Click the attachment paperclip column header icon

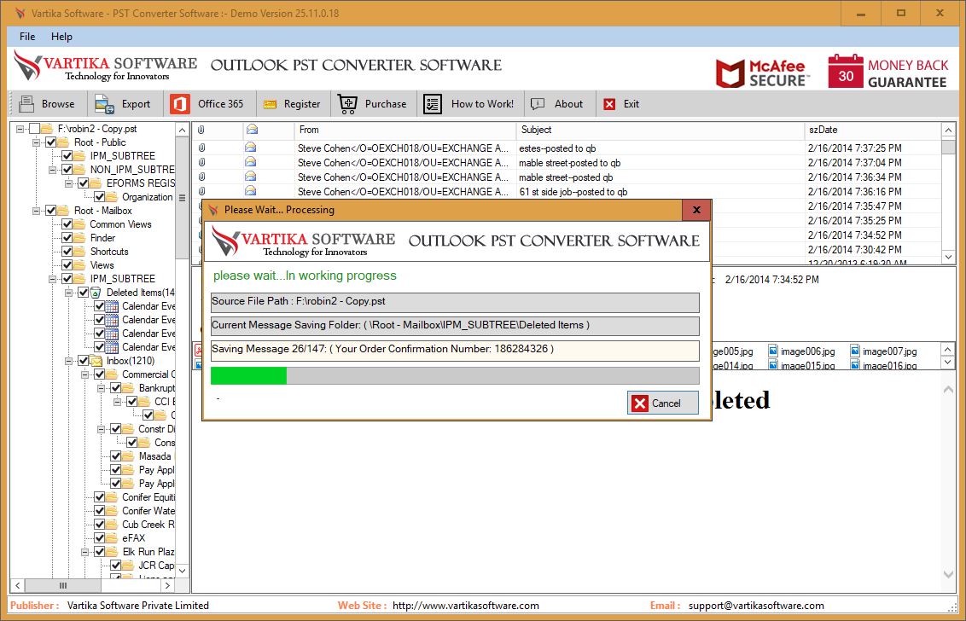[x=201, y=130]
